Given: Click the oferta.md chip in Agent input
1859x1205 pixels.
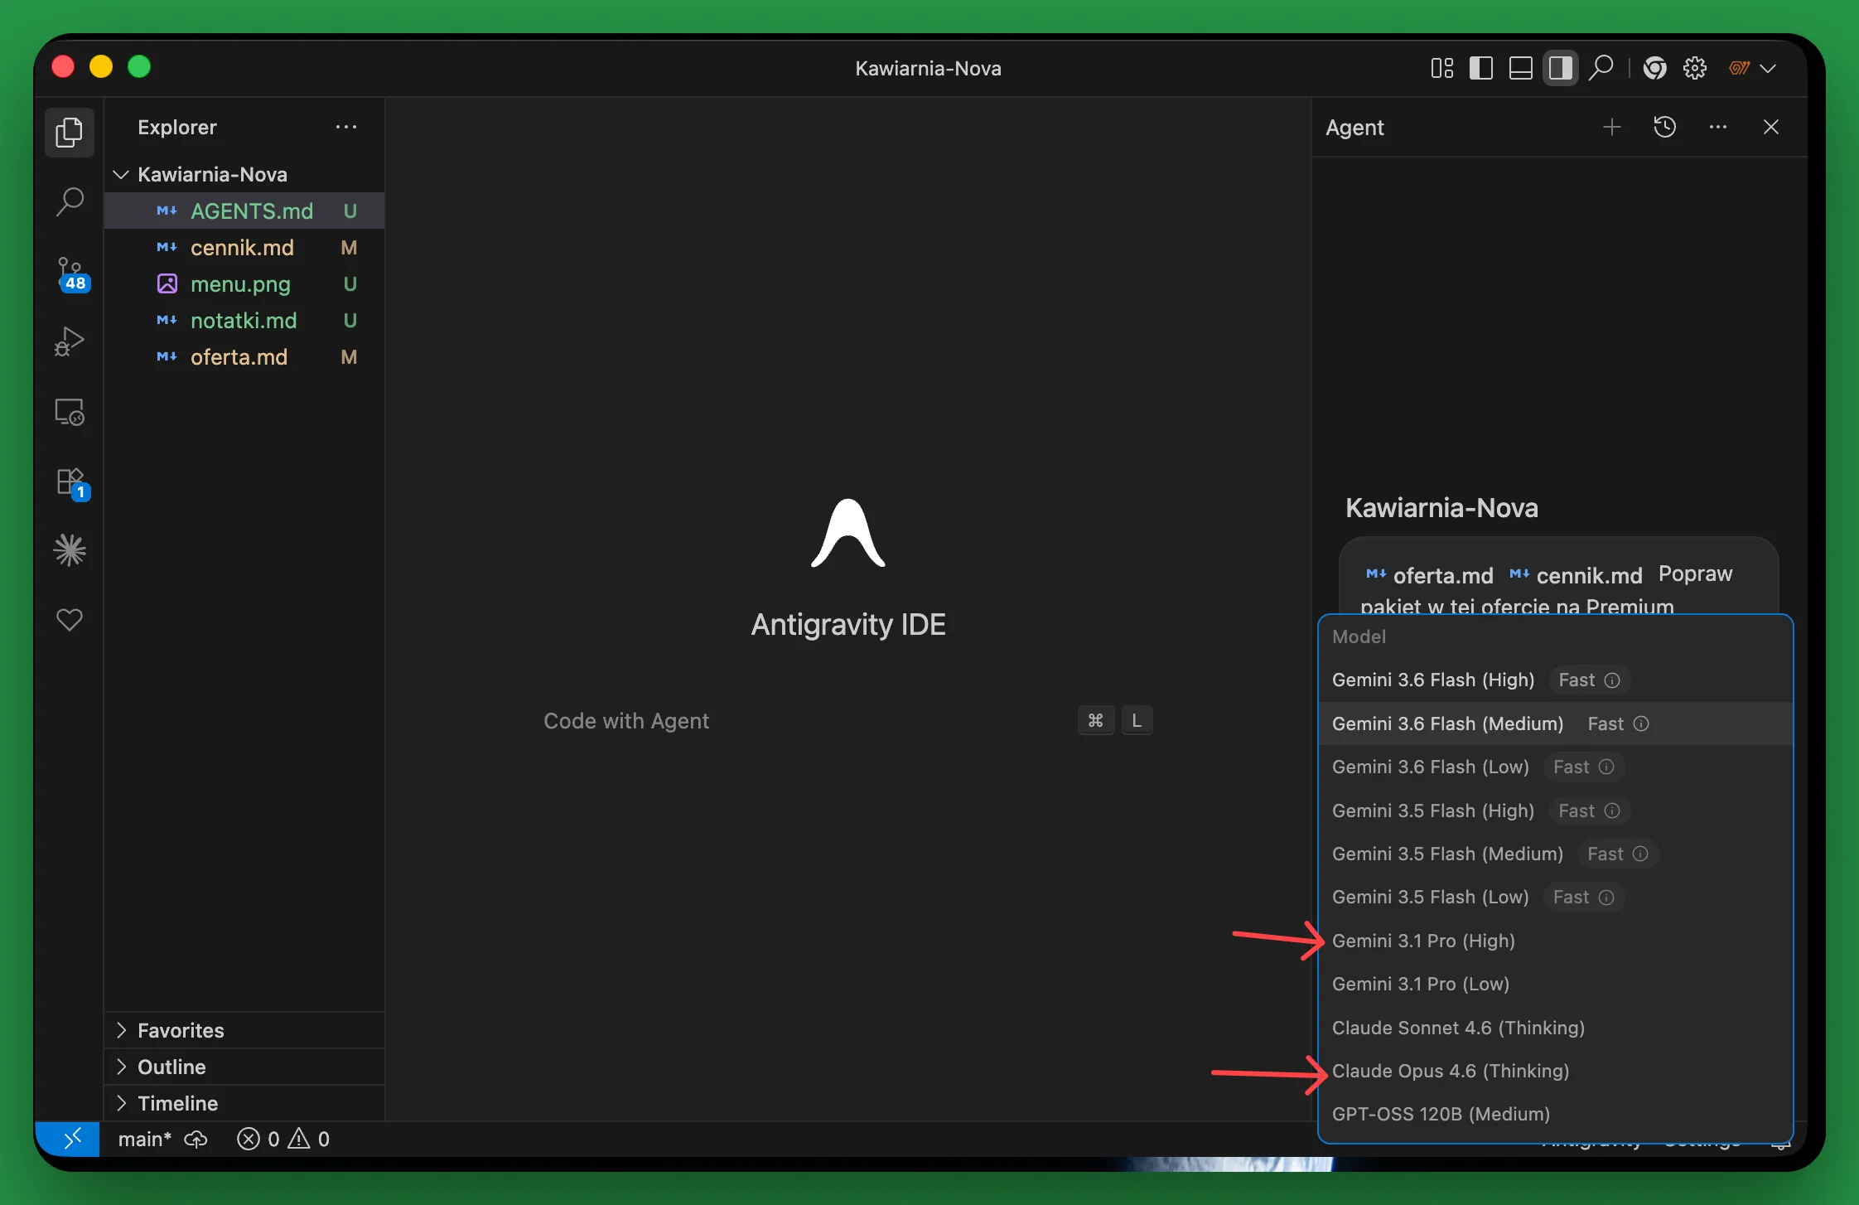Looking at the screenshot, I should point(1430,575).
